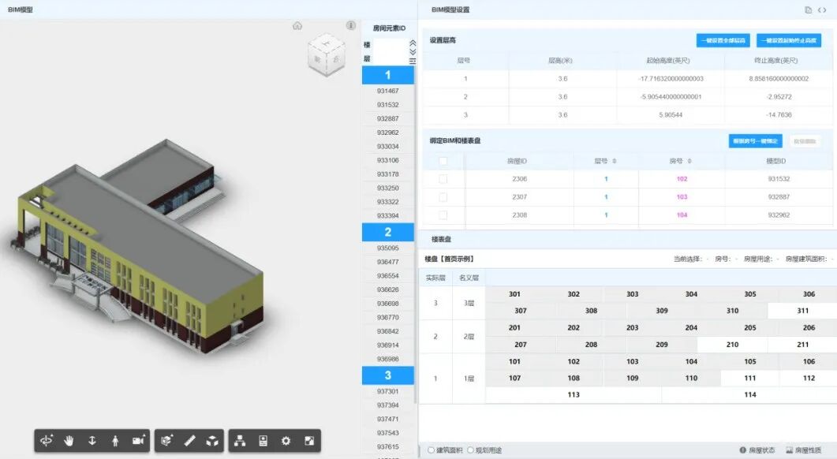Click the code brackets icon in settings header
Viewport: 837px width, 459px height.
point(822,9)
